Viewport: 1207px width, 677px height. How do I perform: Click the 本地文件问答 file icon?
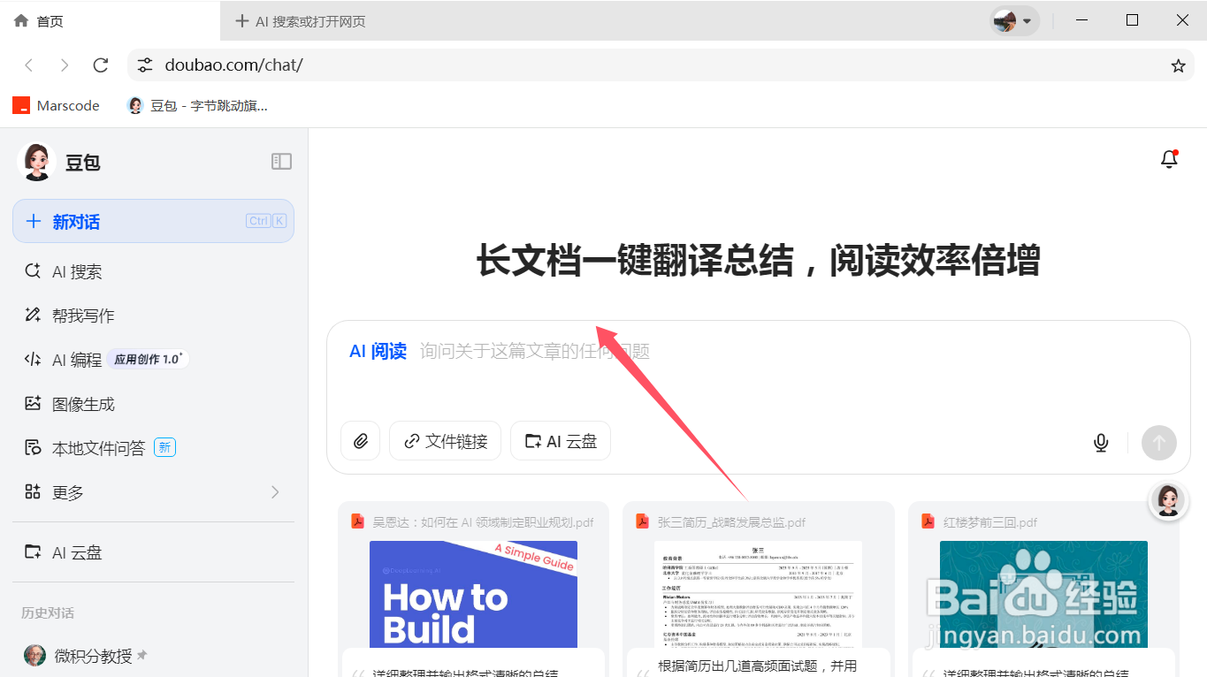coord(33,447)
